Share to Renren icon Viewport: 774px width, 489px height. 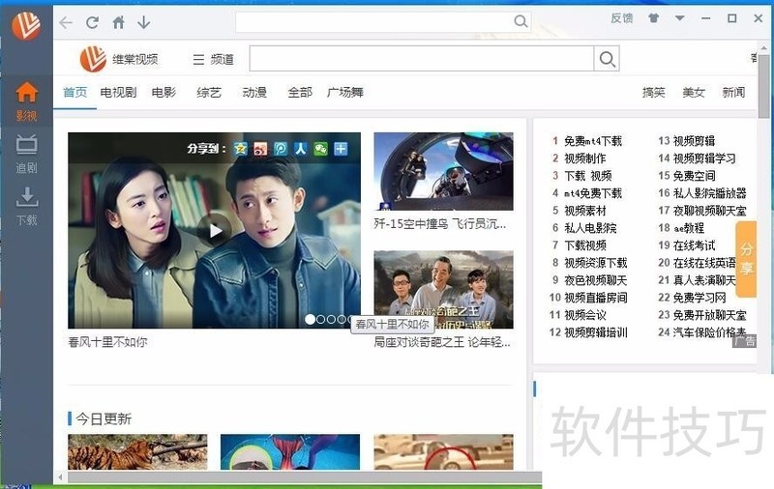click(x=300, y=149)
